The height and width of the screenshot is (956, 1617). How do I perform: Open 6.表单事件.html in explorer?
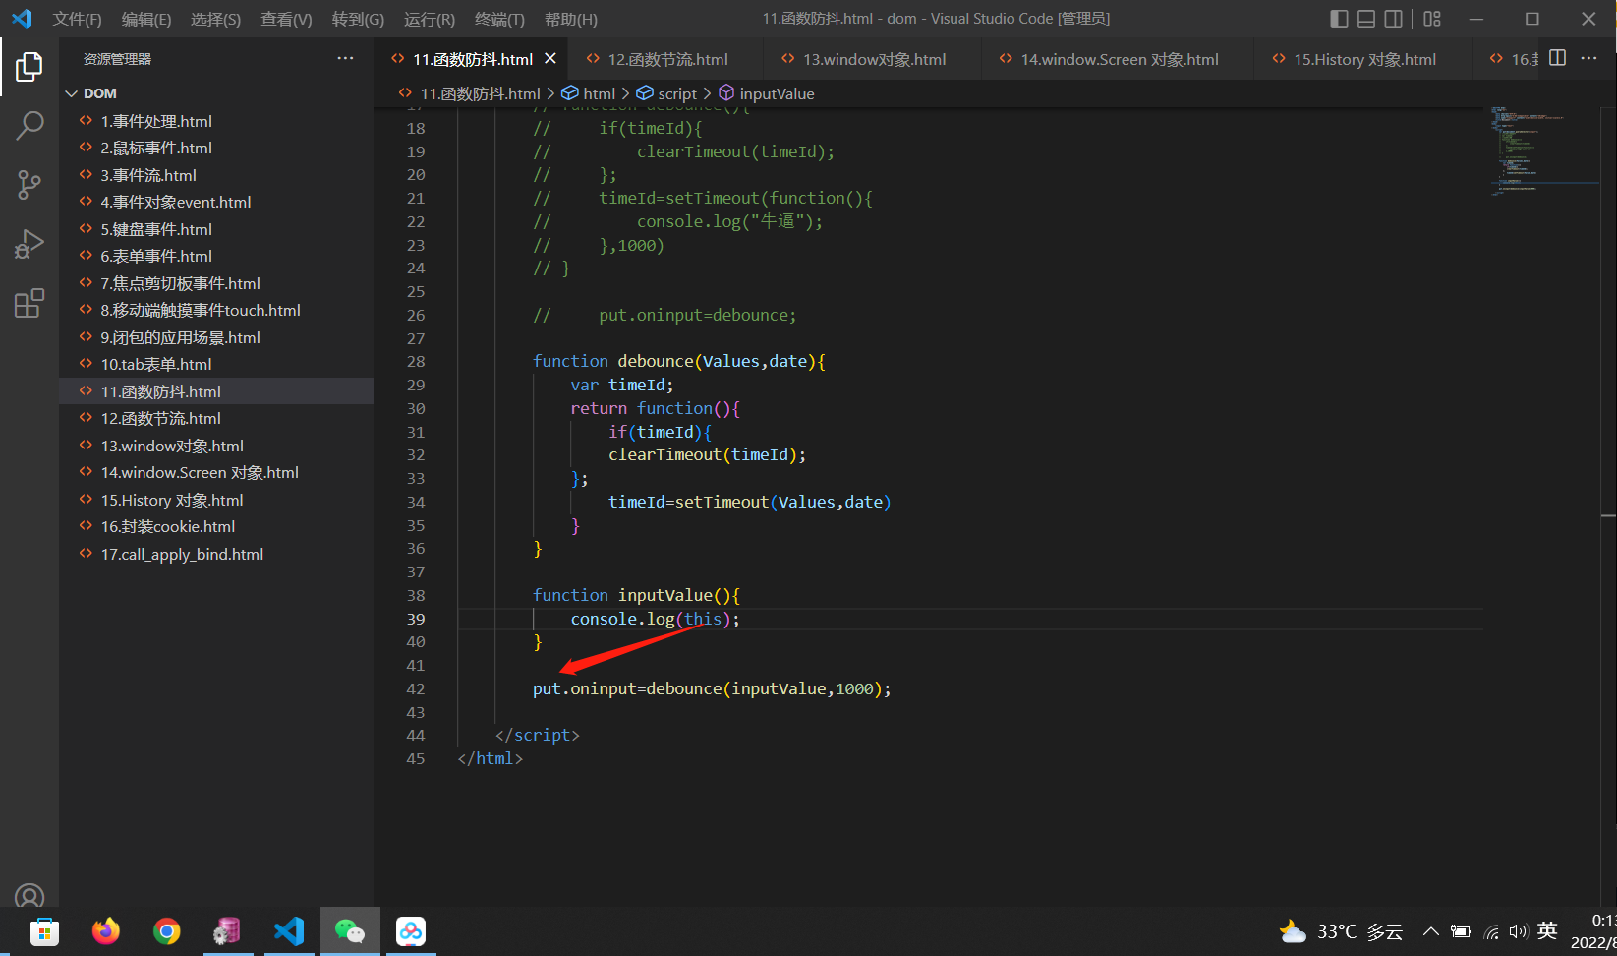pyautogui.click(x=216, y=256)
